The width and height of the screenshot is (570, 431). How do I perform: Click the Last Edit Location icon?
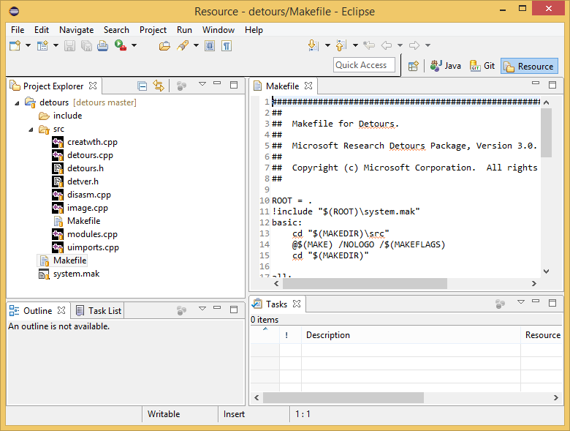[369, 45]
